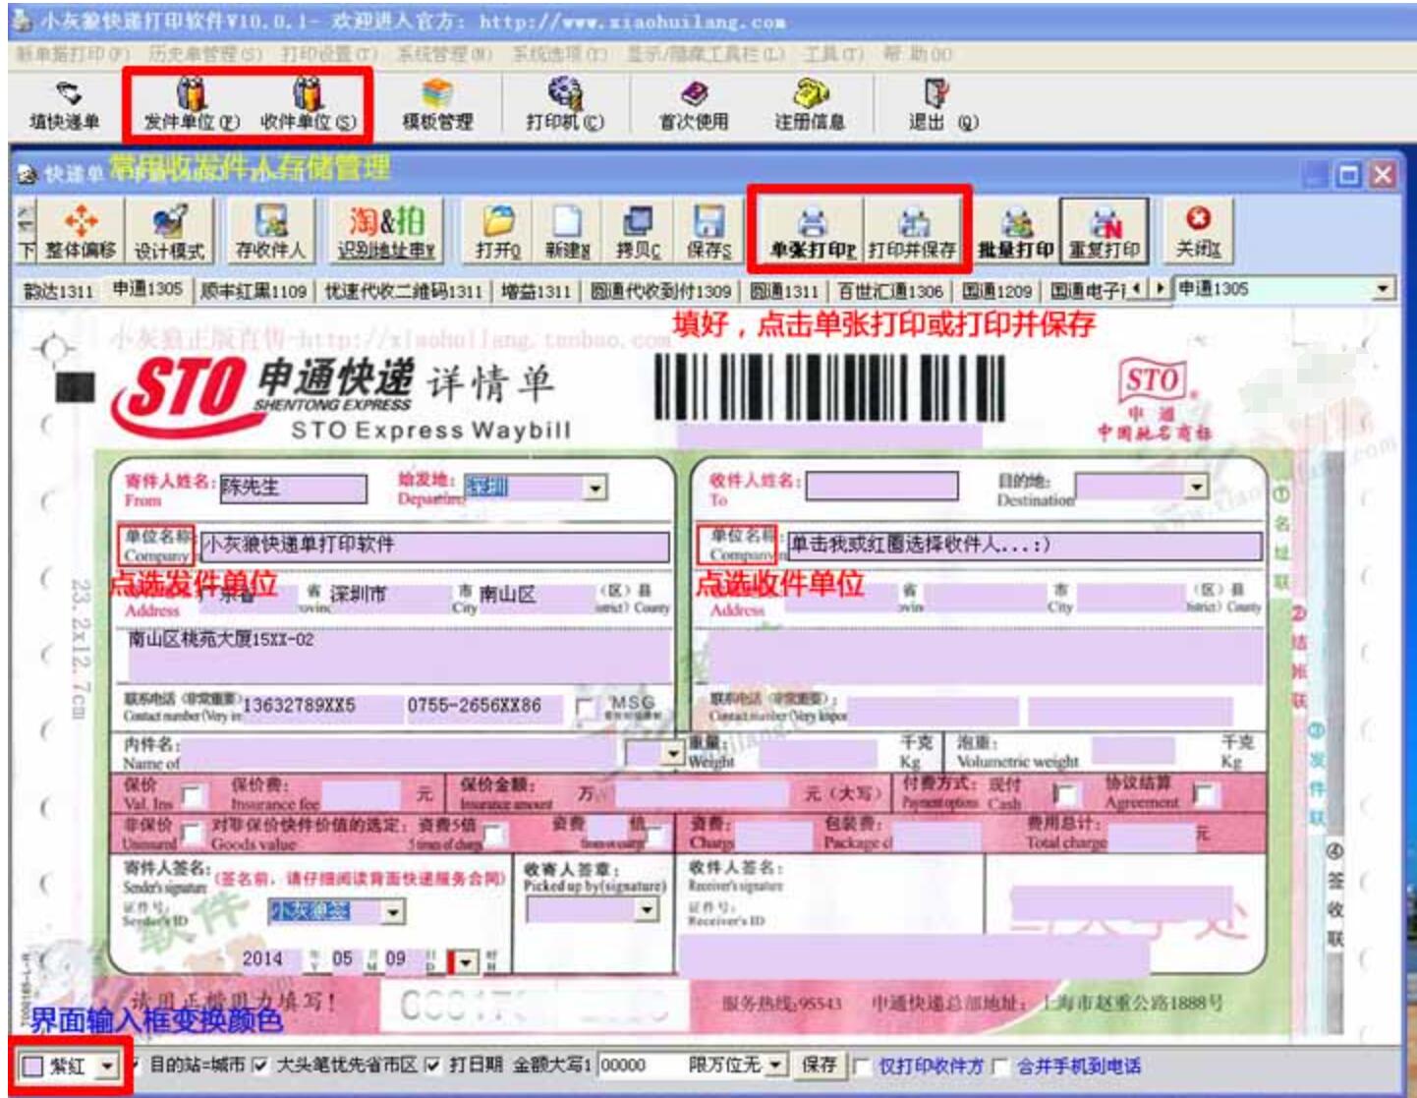Tick the 现付 Cash payment checkbox

[x=1064, y=792]
